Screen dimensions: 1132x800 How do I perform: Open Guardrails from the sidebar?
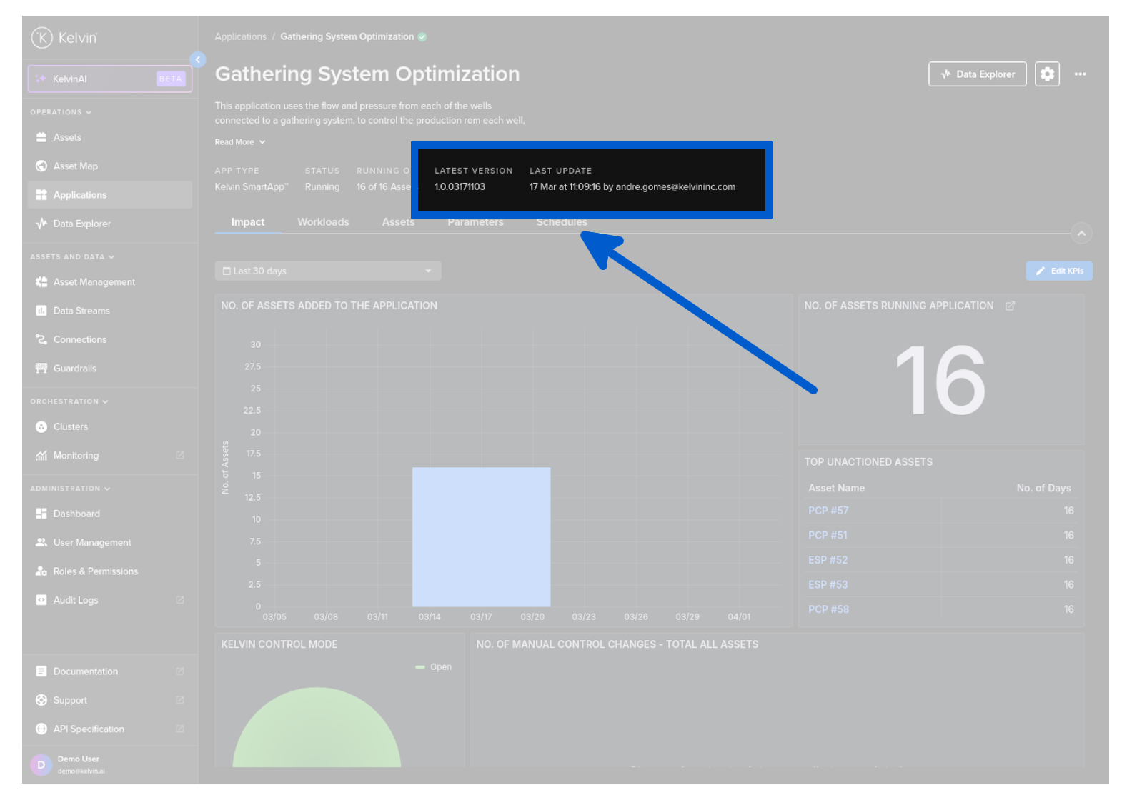pyautogui.click(x=74, y=369)
